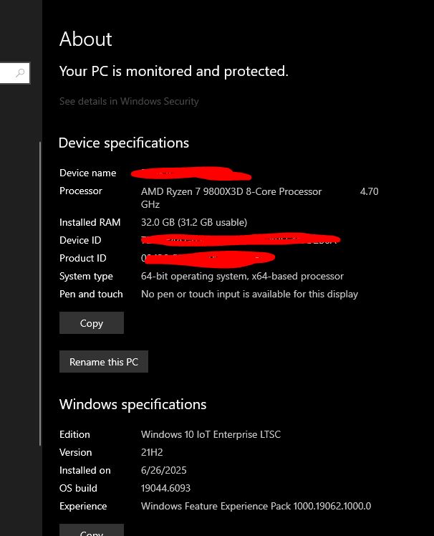Click Your PC is monitored and protected
This screenshot has width=434, height=536.
click(x=174, y=71)
